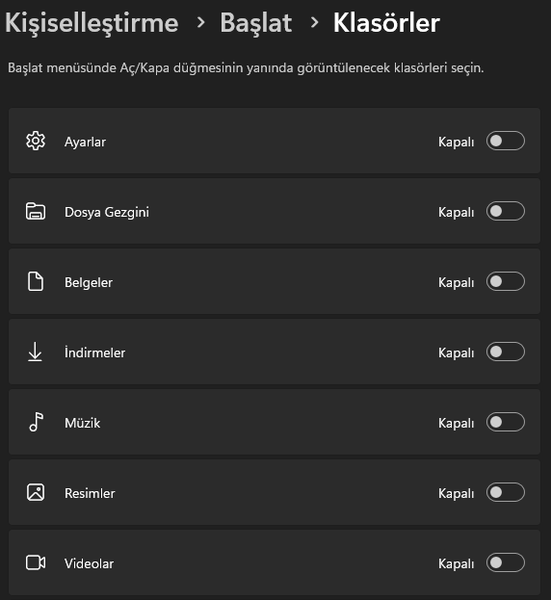
Task: Click the Belgeler document icon
Action: pos(36,281)
